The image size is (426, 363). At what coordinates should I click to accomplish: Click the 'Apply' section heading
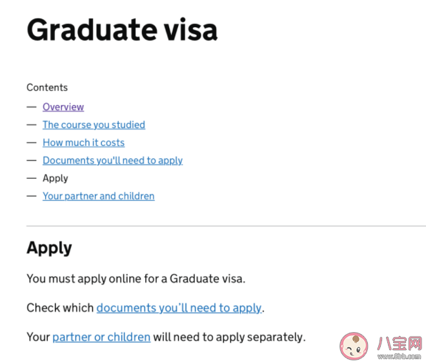[49, 248]
